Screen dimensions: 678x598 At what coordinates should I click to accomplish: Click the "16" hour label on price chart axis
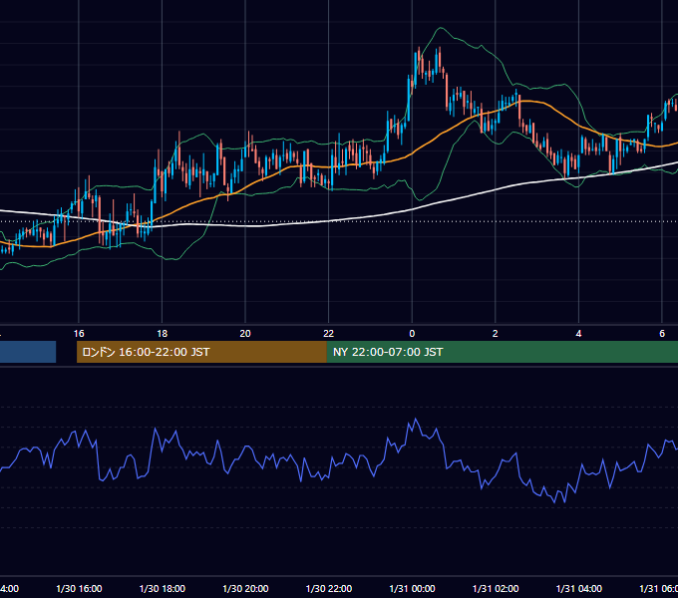79,334
